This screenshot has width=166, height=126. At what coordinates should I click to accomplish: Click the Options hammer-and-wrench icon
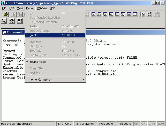pos(12,21)
